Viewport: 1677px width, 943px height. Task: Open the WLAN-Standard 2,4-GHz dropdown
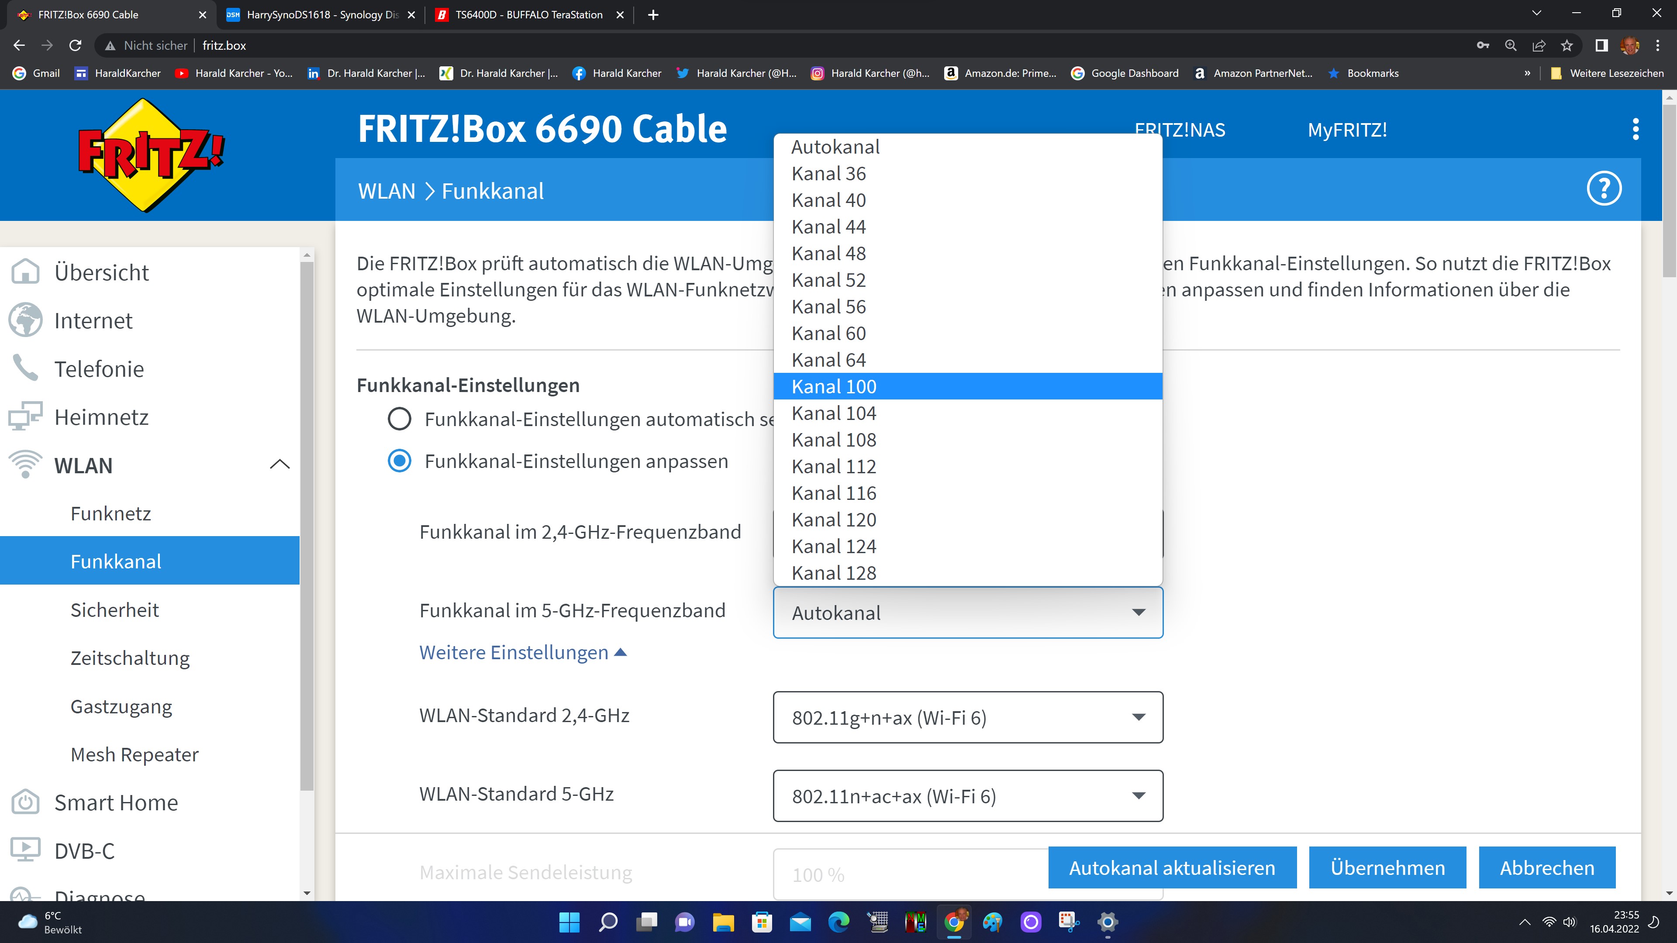967,717
